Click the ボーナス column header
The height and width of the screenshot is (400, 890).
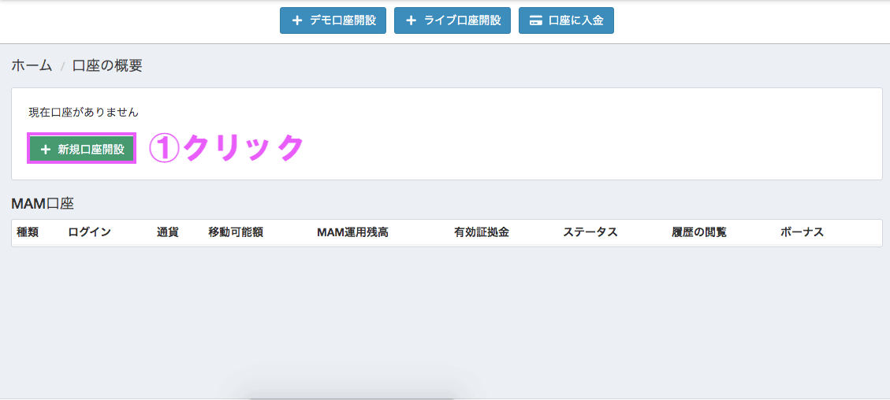(x=802, y=232)
